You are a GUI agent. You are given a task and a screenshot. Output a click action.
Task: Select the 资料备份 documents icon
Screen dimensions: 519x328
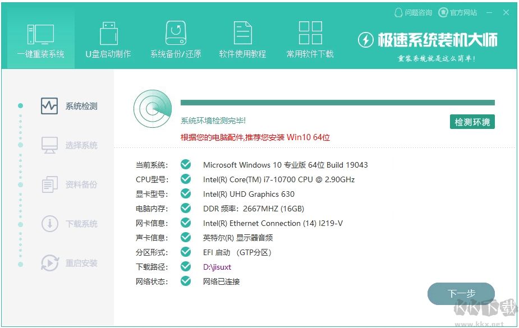49,184
